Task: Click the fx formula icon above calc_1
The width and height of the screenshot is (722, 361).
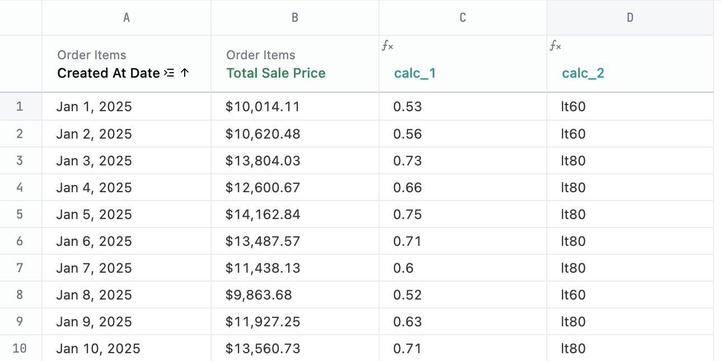Action: pos(387,46)
